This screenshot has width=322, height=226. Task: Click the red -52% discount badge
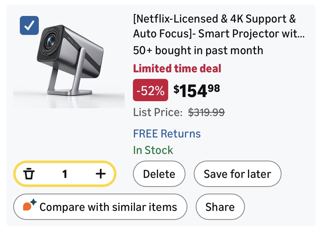pos(150,90)
